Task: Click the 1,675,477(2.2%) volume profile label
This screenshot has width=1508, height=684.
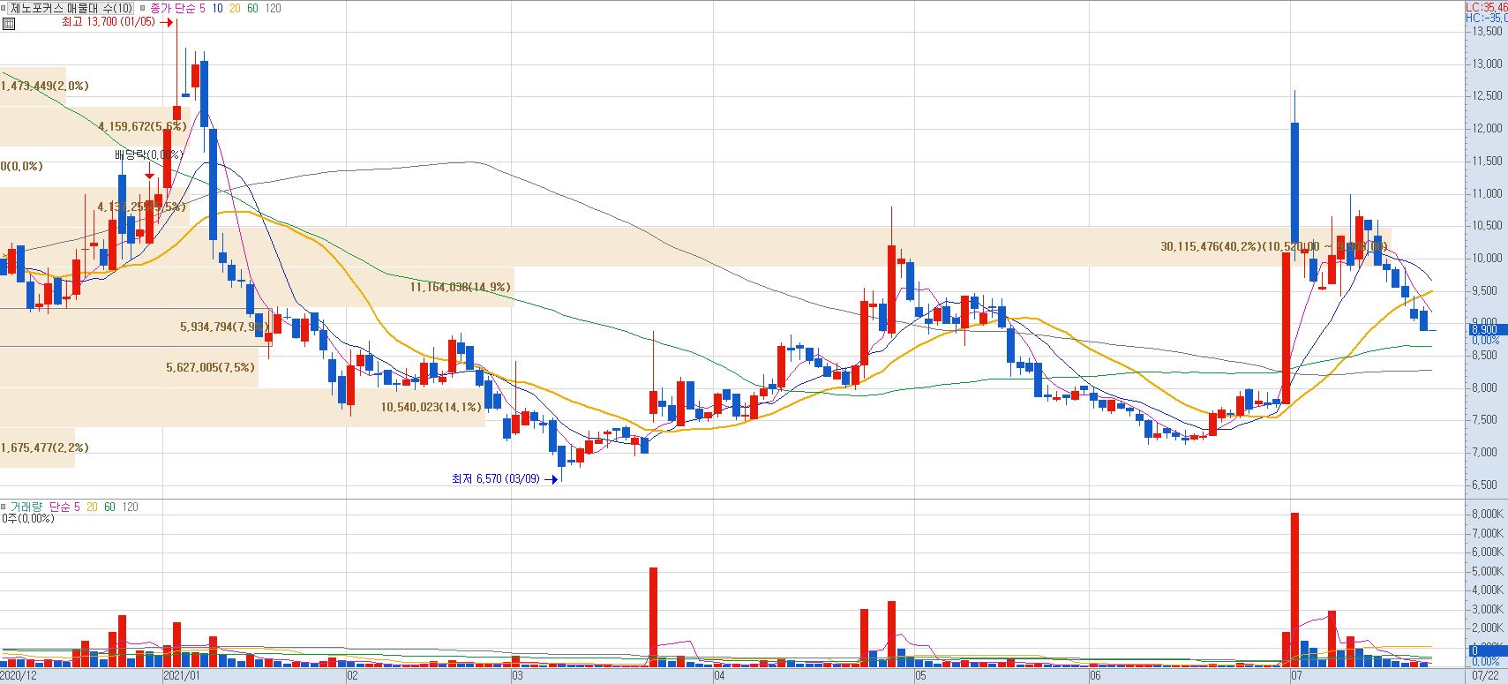Action: point(44,447)
